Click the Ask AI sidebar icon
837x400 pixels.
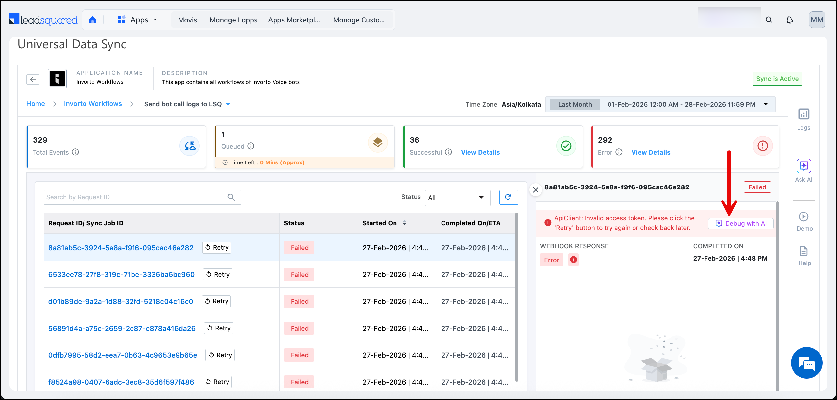coord(803,166)
